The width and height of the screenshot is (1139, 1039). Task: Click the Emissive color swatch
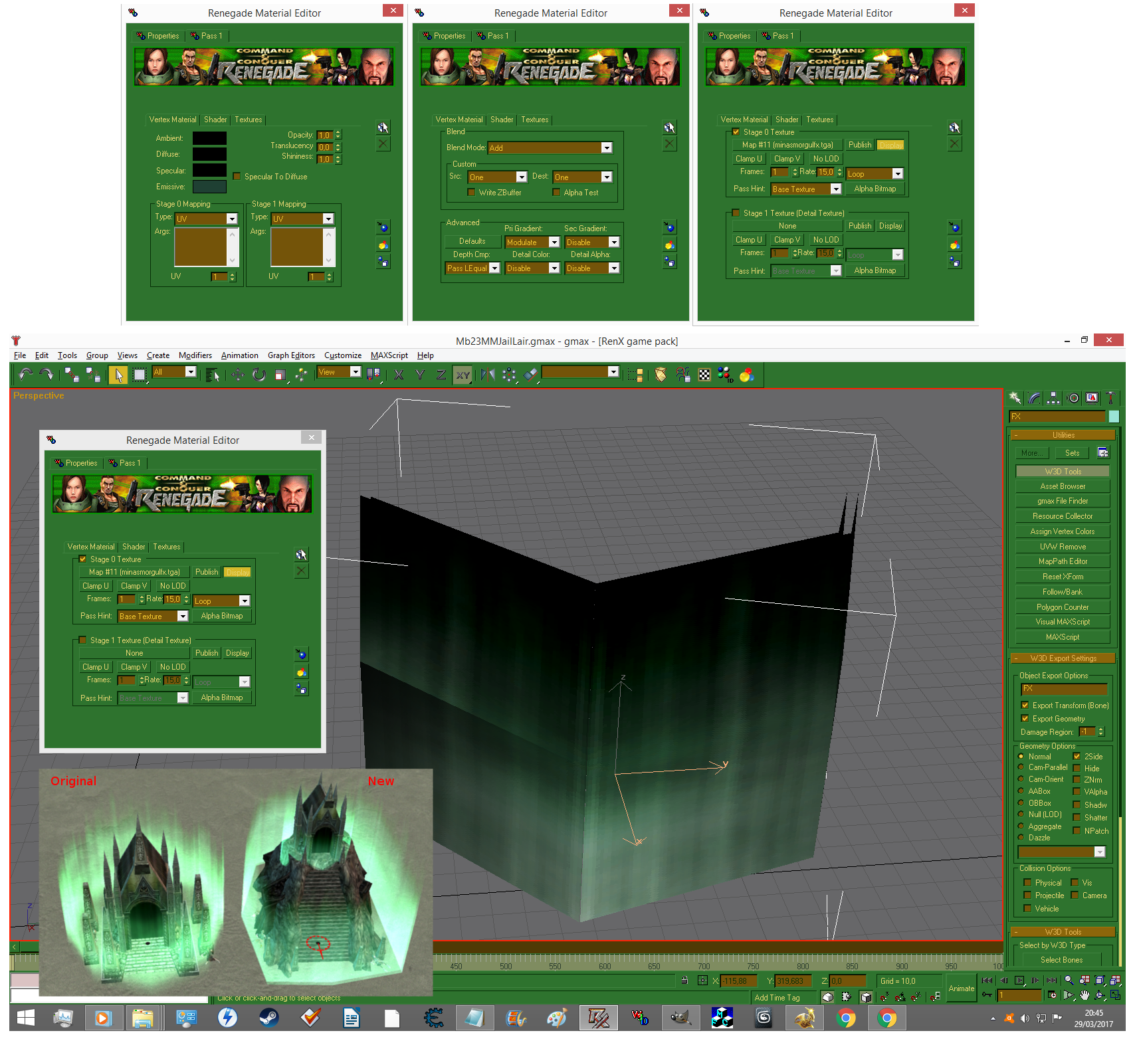[209, 187]
